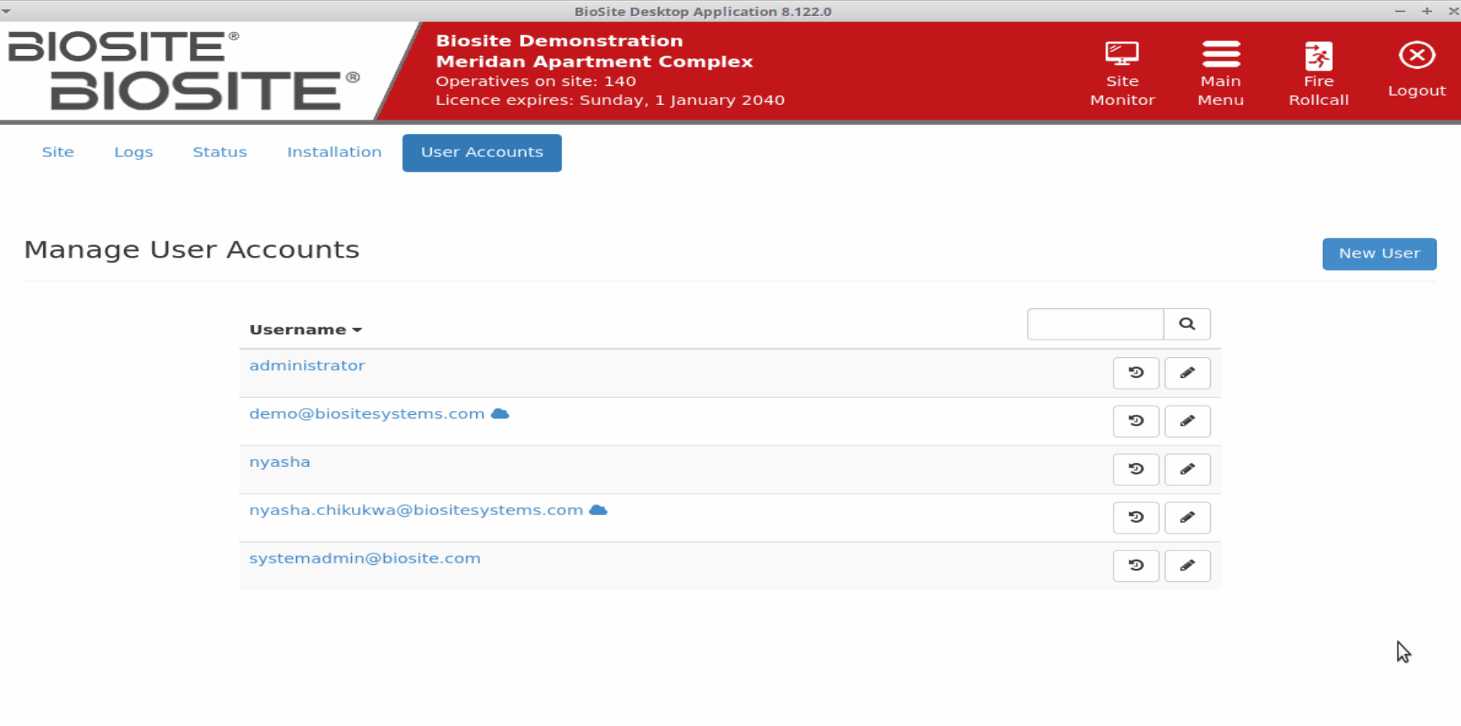Switch to the Logs tab
Image resolution: width=1461 pixels, height=726 pixels.
click(133, 153)
